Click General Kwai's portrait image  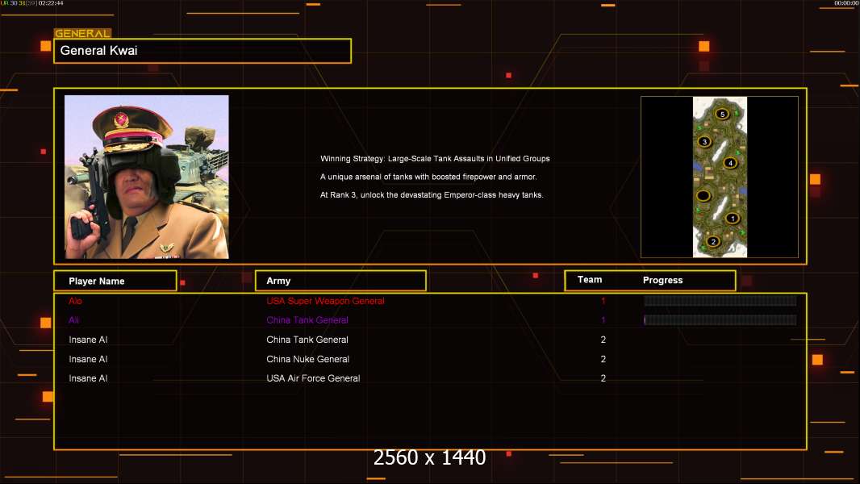pyautogui.click(x=147, y=177)
